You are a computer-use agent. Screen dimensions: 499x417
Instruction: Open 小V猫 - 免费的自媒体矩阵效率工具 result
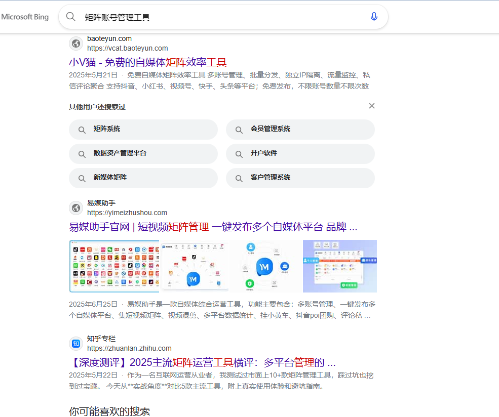(x=147, y=62)
